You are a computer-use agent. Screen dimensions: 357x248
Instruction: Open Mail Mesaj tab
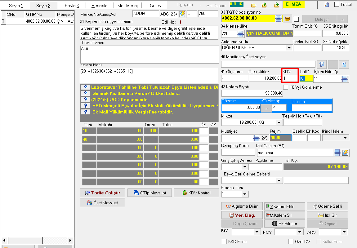click(x=127, y=6)
